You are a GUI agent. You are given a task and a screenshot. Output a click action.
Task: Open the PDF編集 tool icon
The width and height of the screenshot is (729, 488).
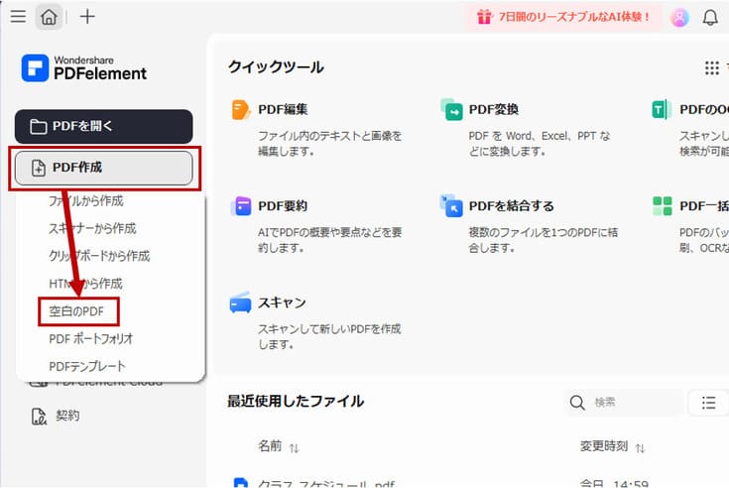(x=241, y=110)
